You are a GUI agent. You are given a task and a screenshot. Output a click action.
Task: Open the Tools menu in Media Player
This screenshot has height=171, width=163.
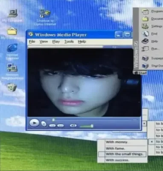click(x=69, y=41)
